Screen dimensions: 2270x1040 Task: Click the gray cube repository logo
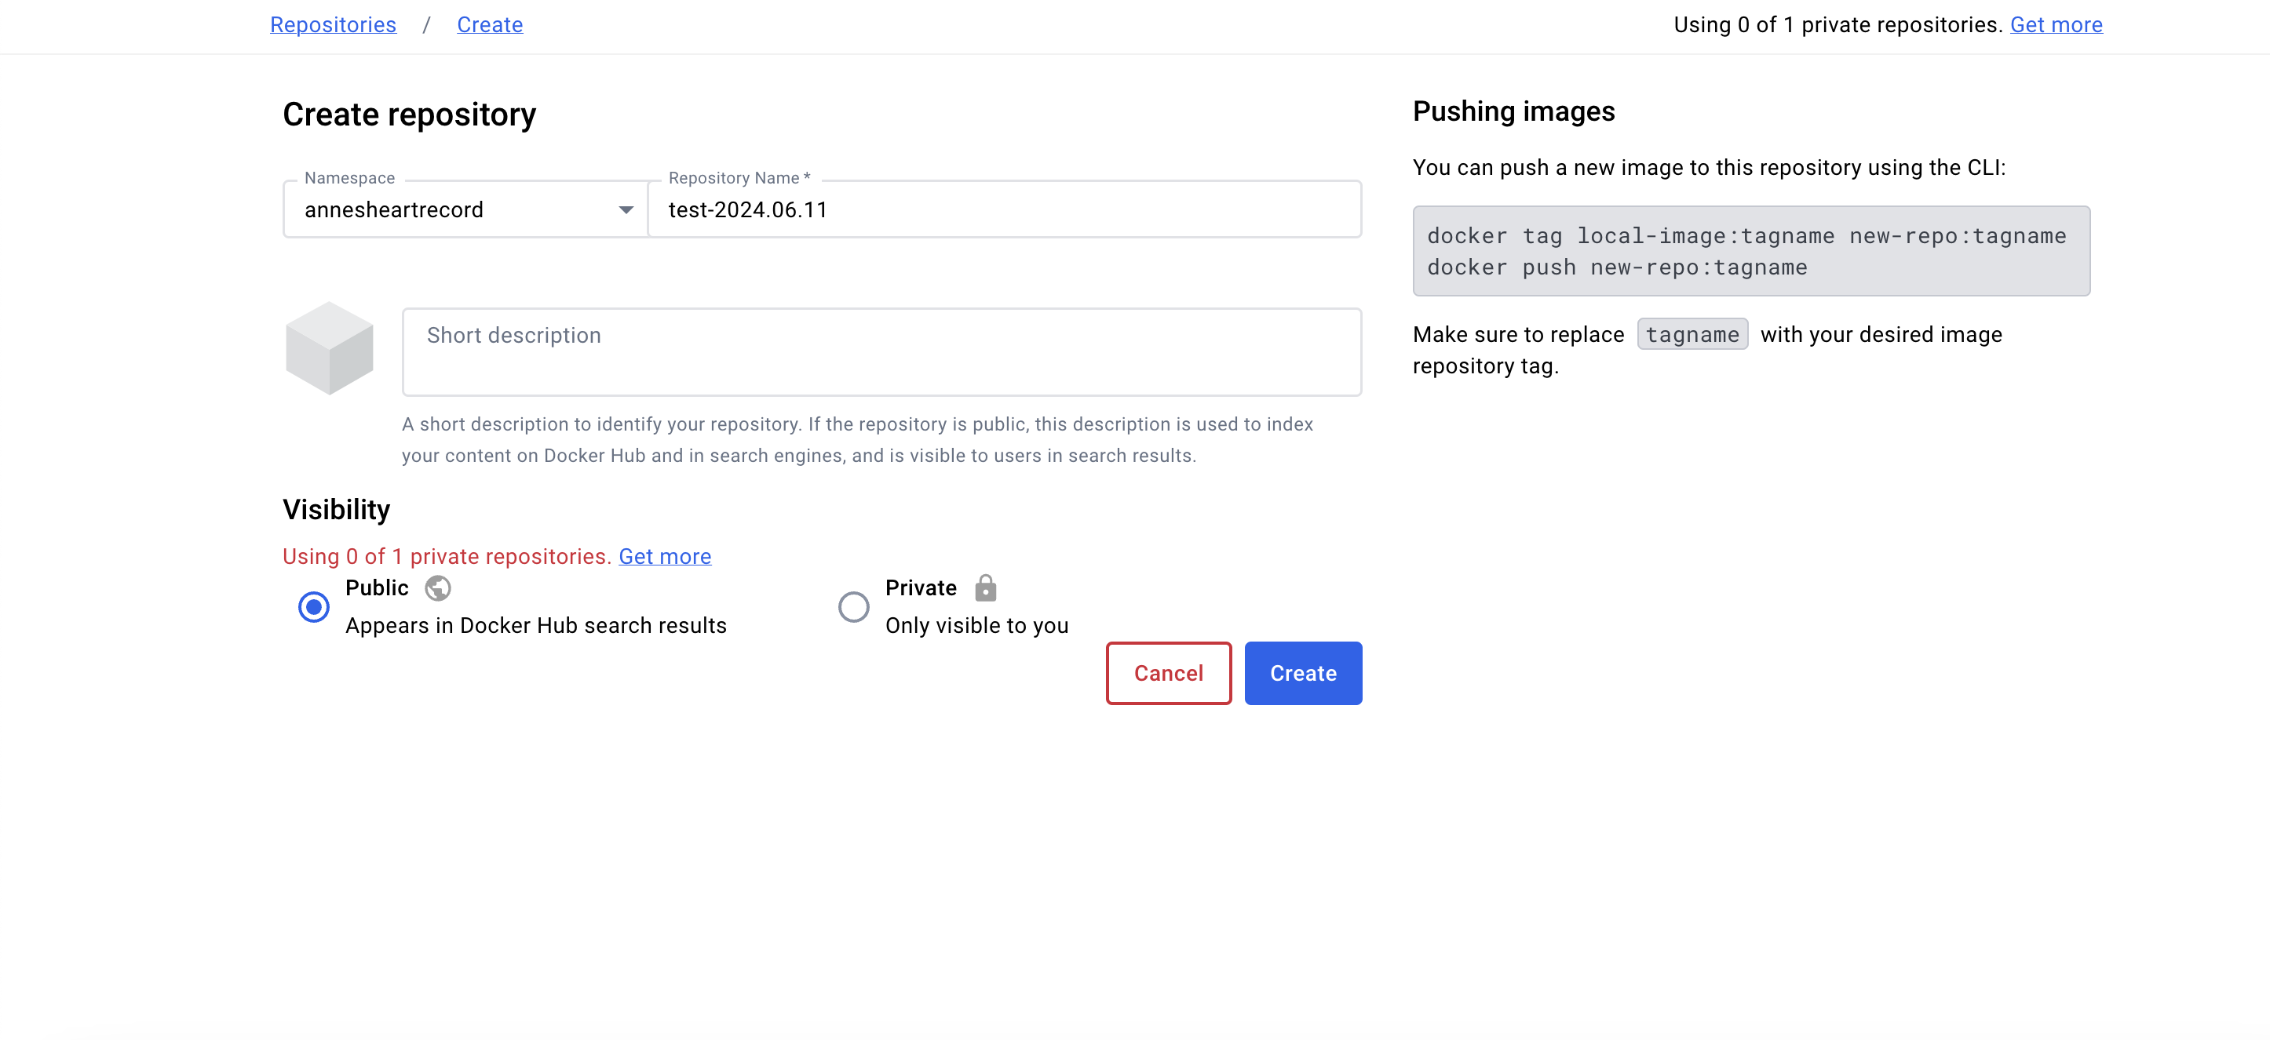329,347
